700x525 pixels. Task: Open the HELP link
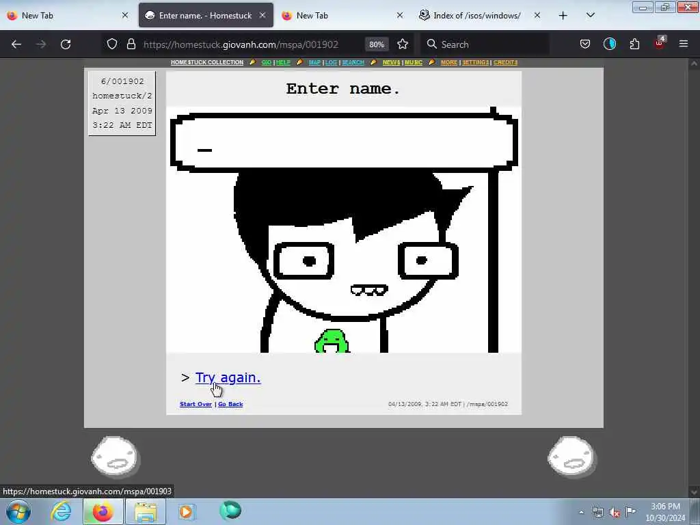point(283,62)
